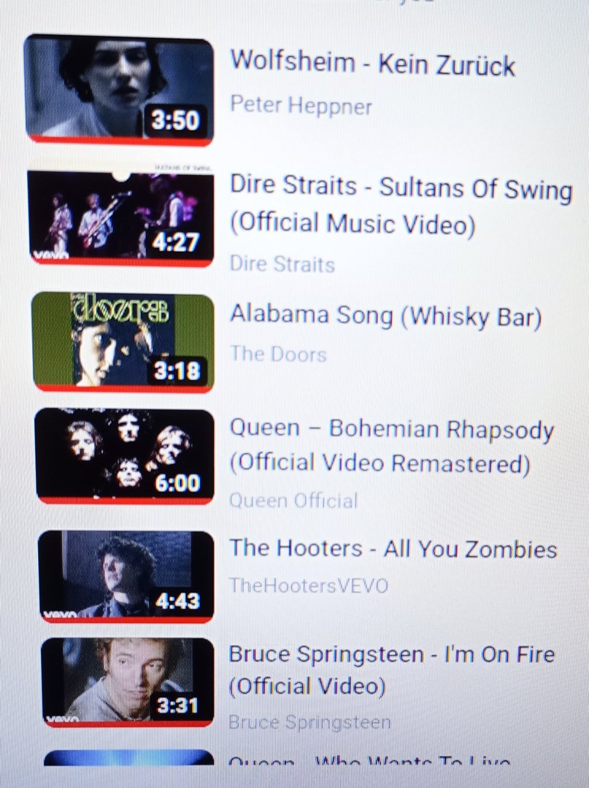Visit the Peter Heppner channel name
Image resolution: width=589 pixels, height=788 pixels.
pyautogui.click(x=301, y=106)
